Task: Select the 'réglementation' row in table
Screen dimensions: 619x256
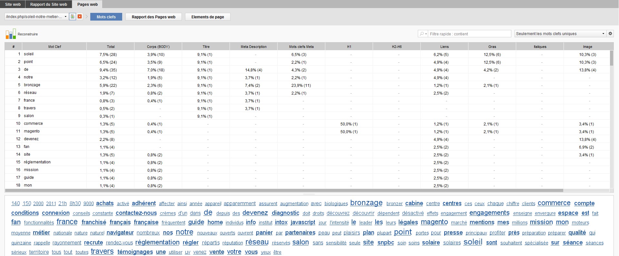Action: [307, 162]
